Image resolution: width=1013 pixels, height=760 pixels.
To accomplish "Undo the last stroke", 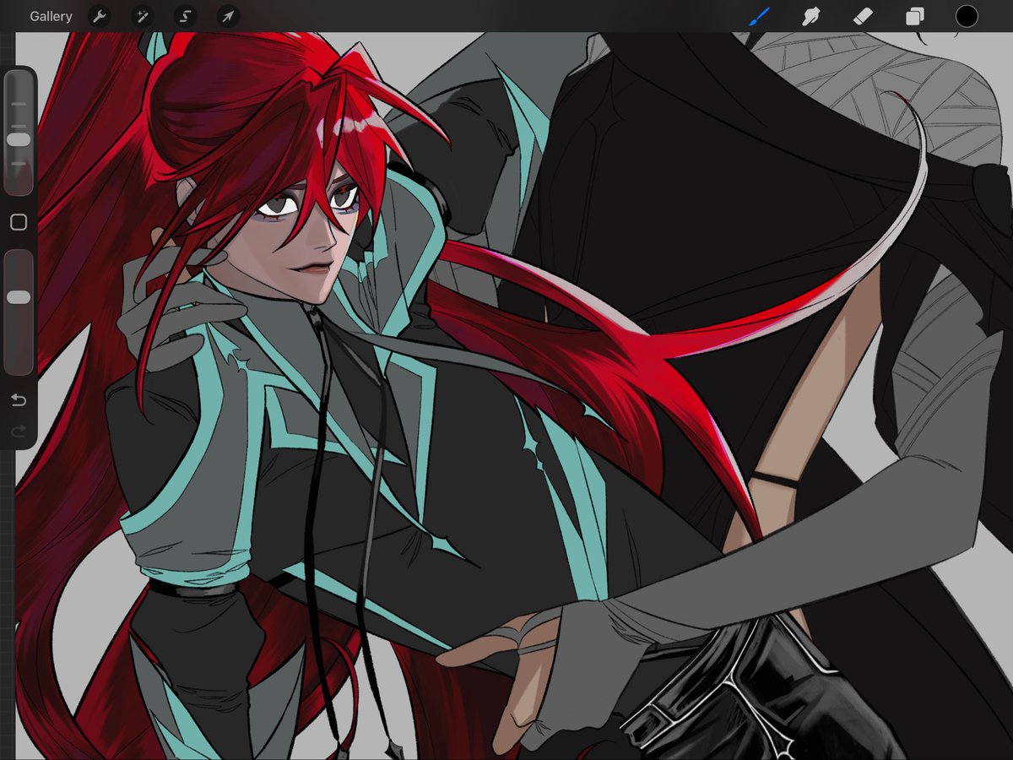I will click(x=19, y=399).
